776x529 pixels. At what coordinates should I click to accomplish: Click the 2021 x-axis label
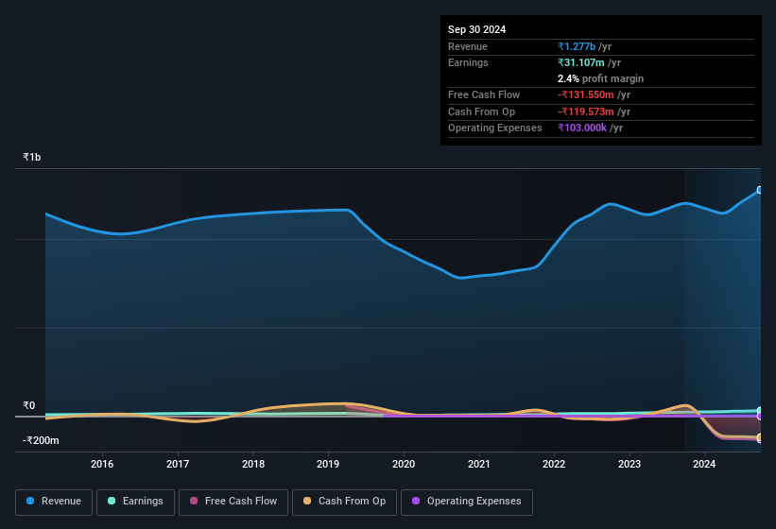[x=478, y=464]
